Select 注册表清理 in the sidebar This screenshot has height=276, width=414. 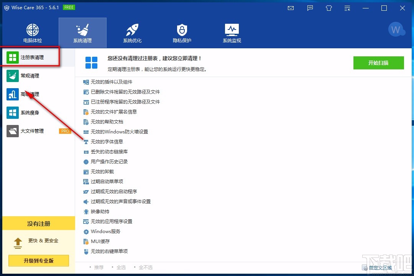[39, 58]
